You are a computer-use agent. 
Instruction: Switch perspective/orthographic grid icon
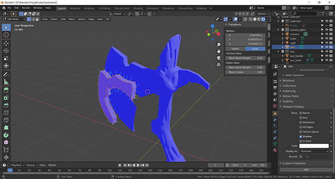coord(218,64)
